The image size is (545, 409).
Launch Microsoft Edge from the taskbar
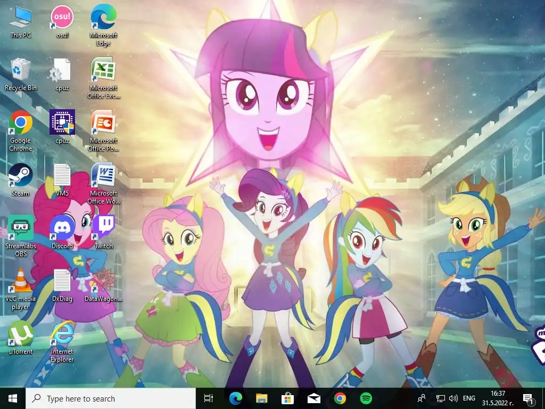point(235,398)
